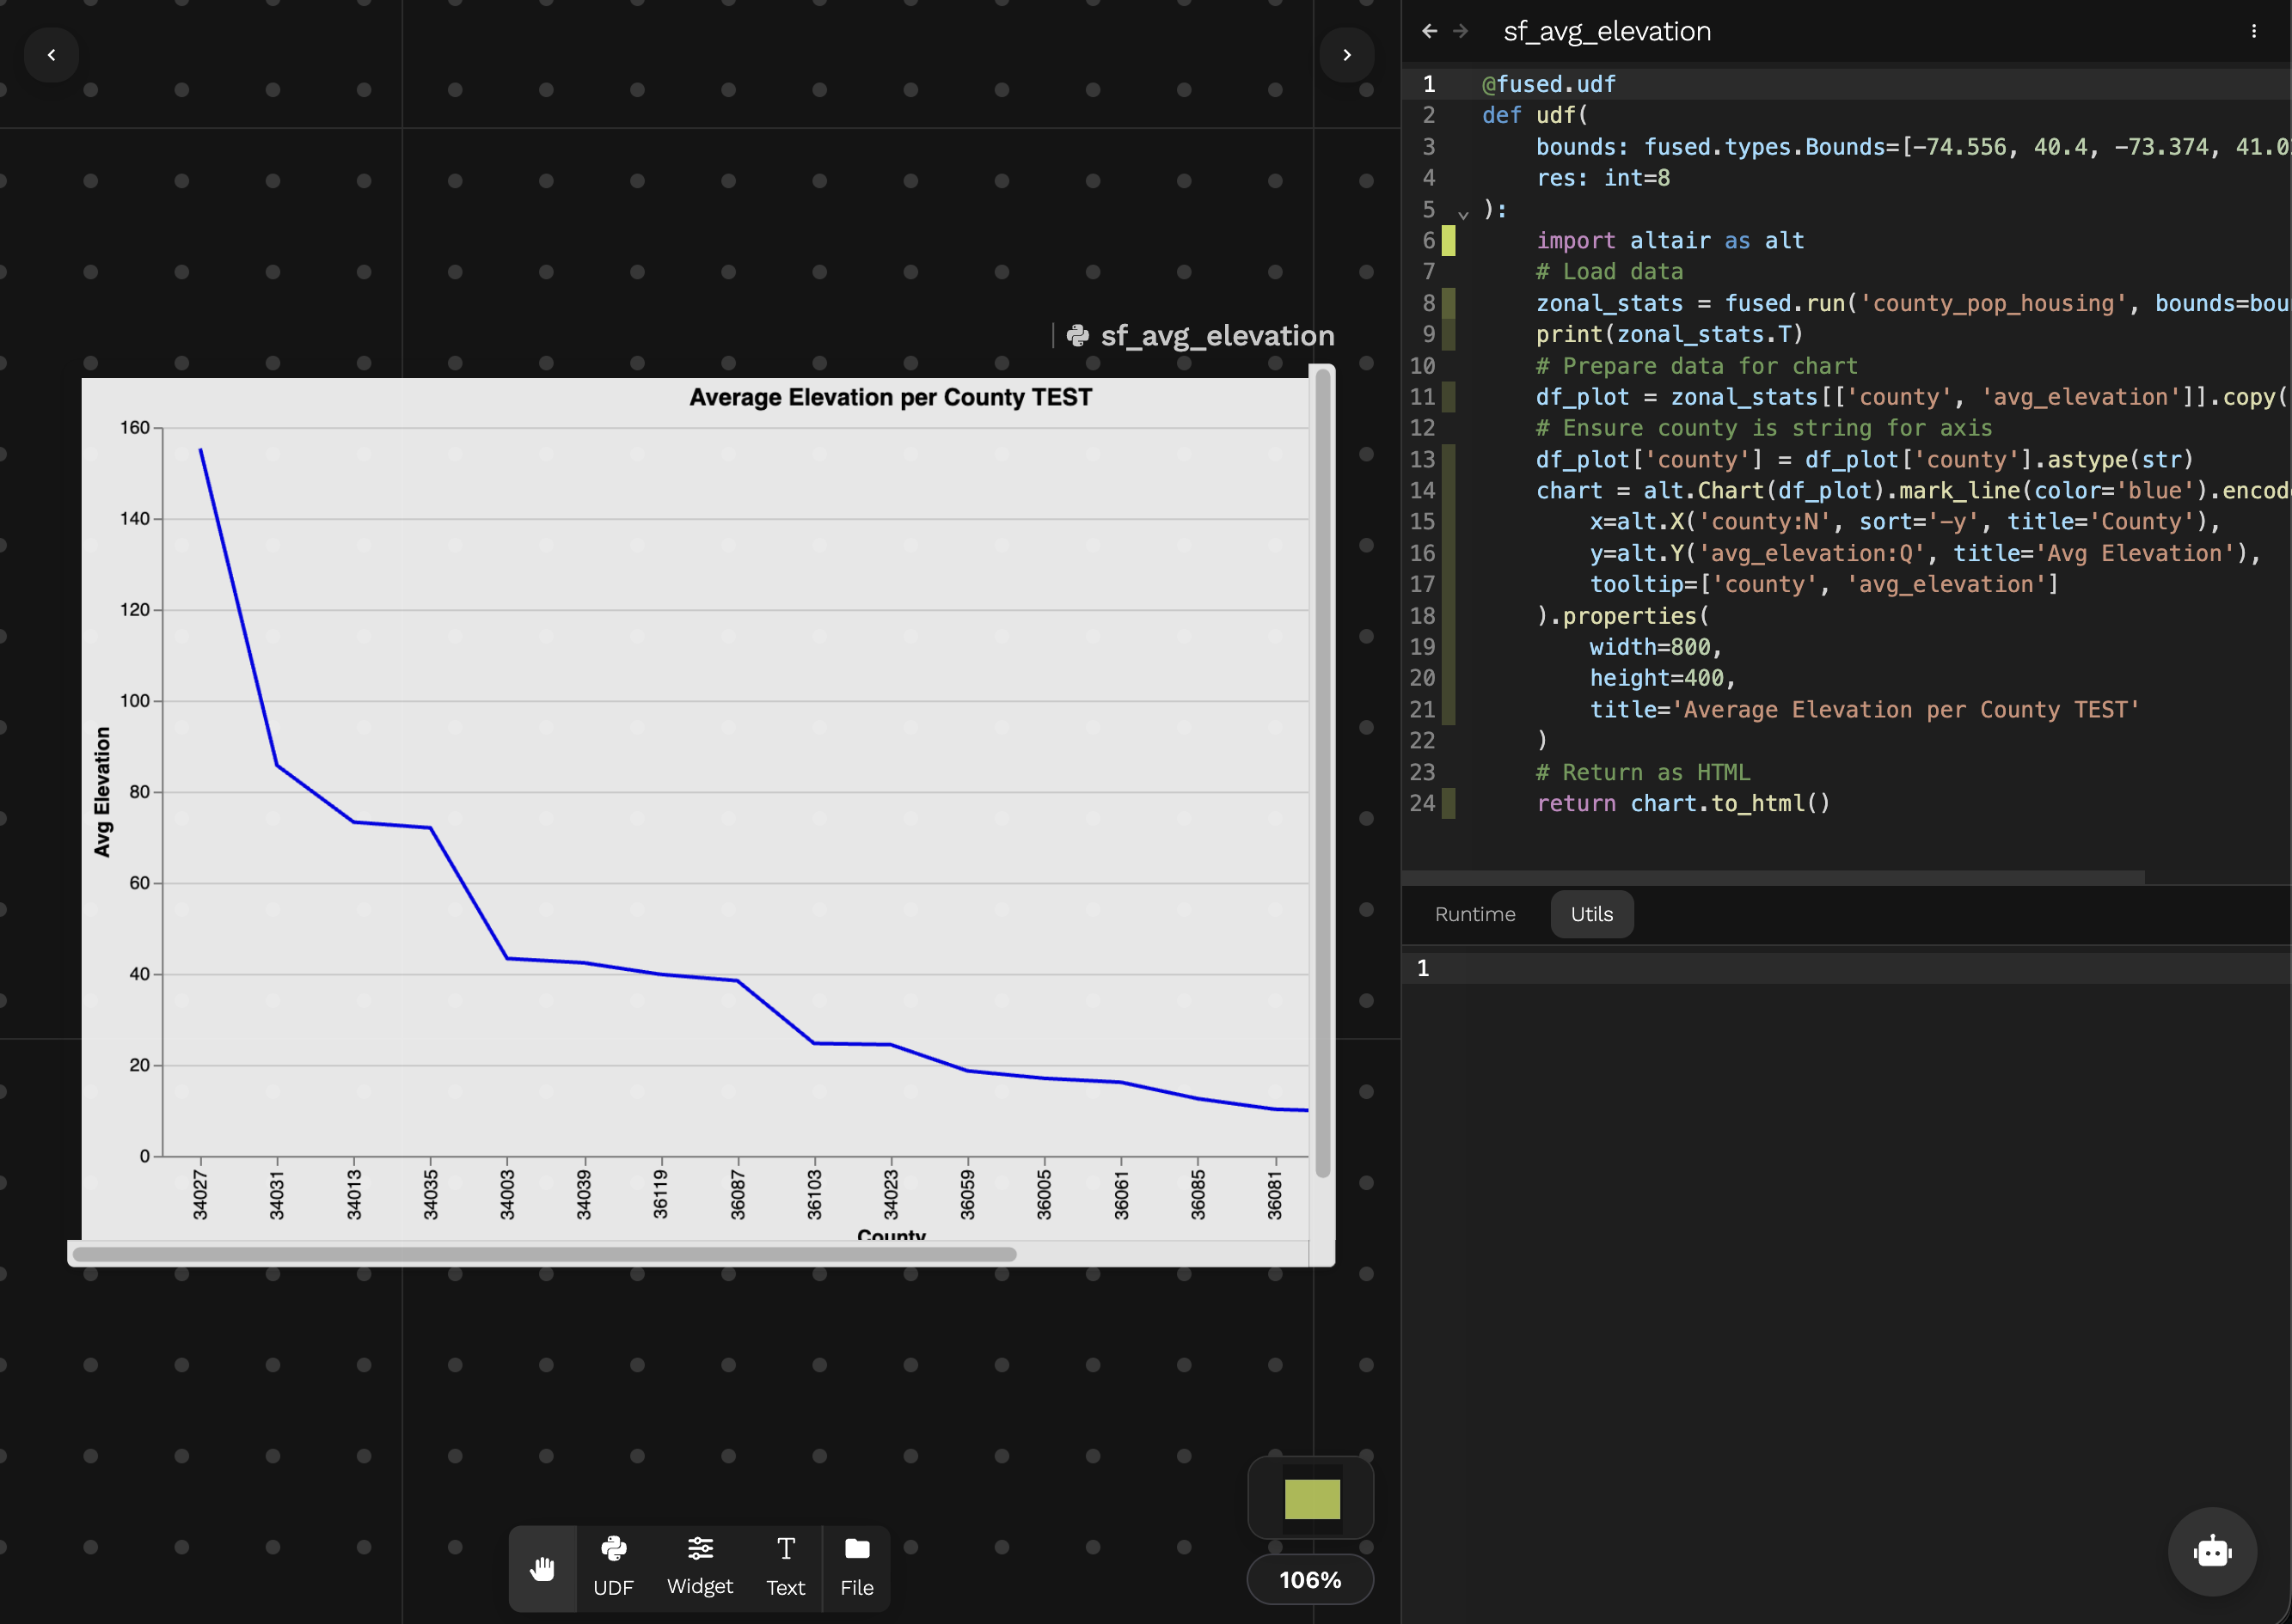
Task: Click the x-axis label 34027
Action: tap(200, 1195)
